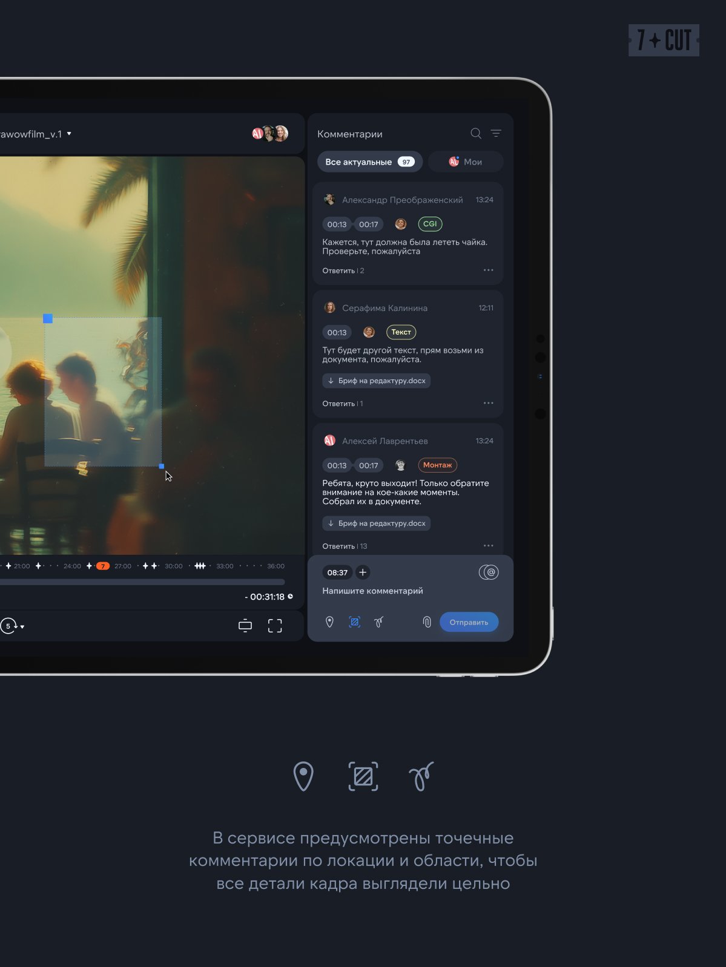Select the area selection comment tool
Image resolution: width=726 pixels, height=967 pixels.
click(x=355, y=622)
